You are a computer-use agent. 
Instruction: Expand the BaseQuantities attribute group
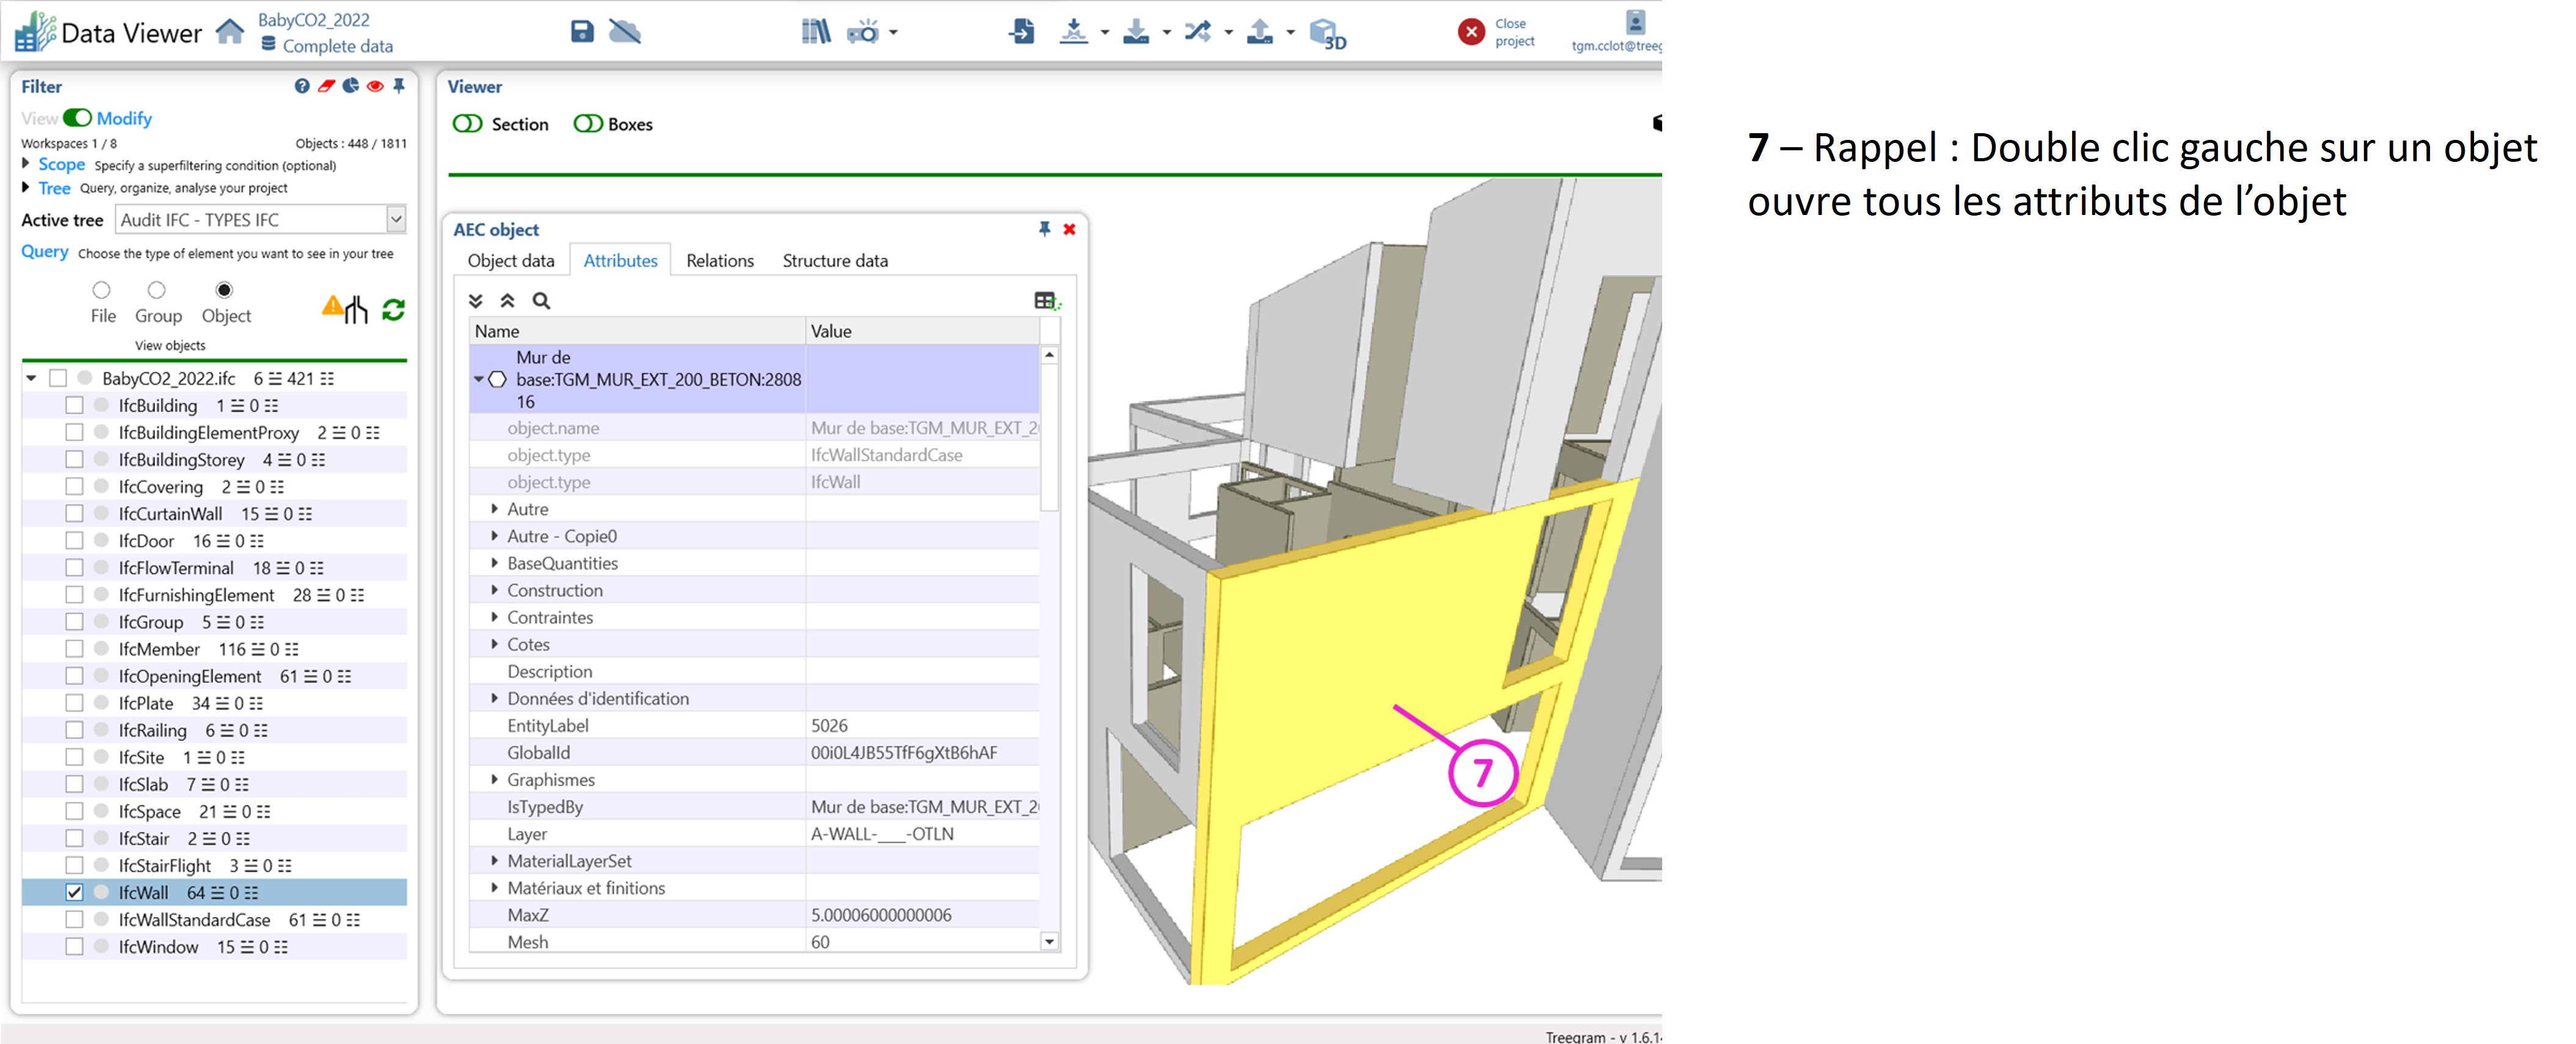[494, 563]
